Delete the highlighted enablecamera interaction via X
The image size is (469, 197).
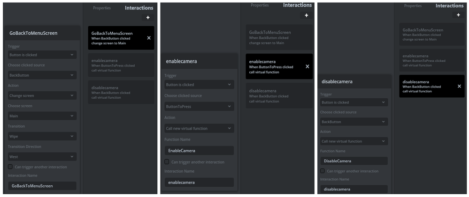(307, 66)
